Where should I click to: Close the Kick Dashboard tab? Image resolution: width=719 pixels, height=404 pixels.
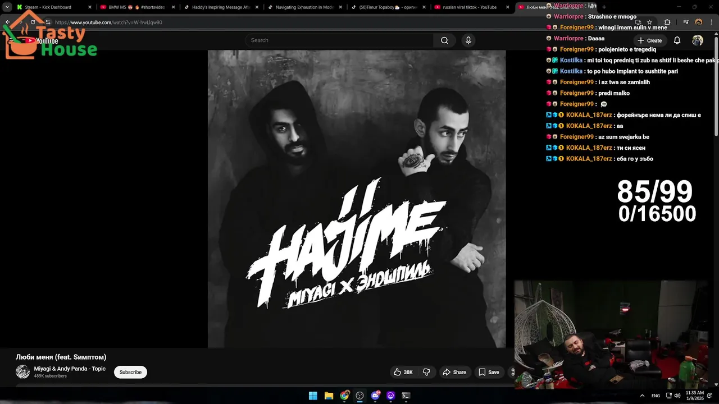tap(89, 7)
